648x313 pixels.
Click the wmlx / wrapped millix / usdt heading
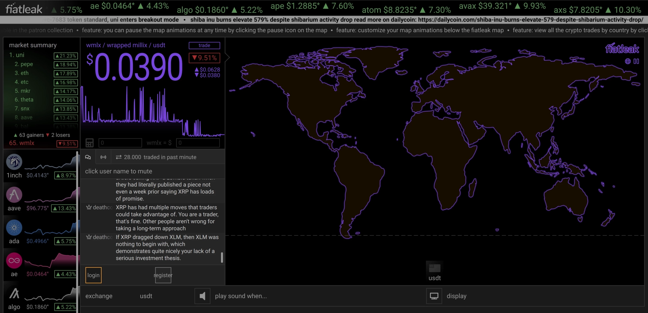(126, 45)
